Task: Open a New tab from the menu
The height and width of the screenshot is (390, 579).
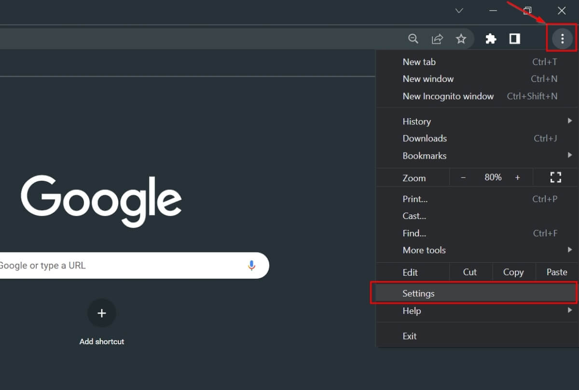Action: click(x=419, y=62)
